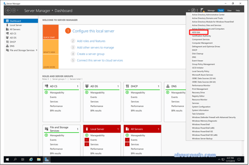
Task: Click the AD CS manageability status icon
Action: coord(46,93)
